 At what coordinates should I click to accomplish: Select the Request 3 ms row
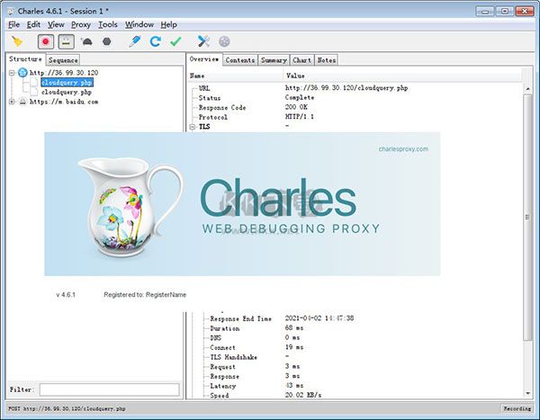(x=355, y=367)
